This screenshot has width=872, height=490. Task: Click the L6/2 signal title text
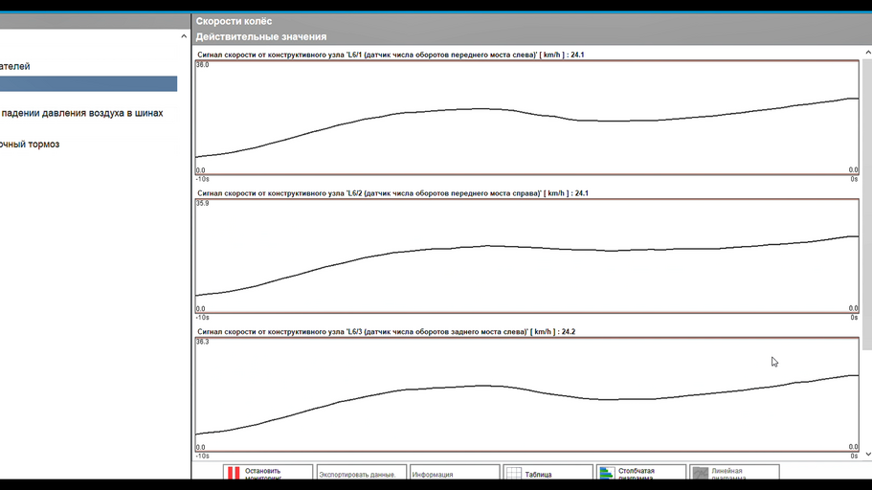pos(392,193)
